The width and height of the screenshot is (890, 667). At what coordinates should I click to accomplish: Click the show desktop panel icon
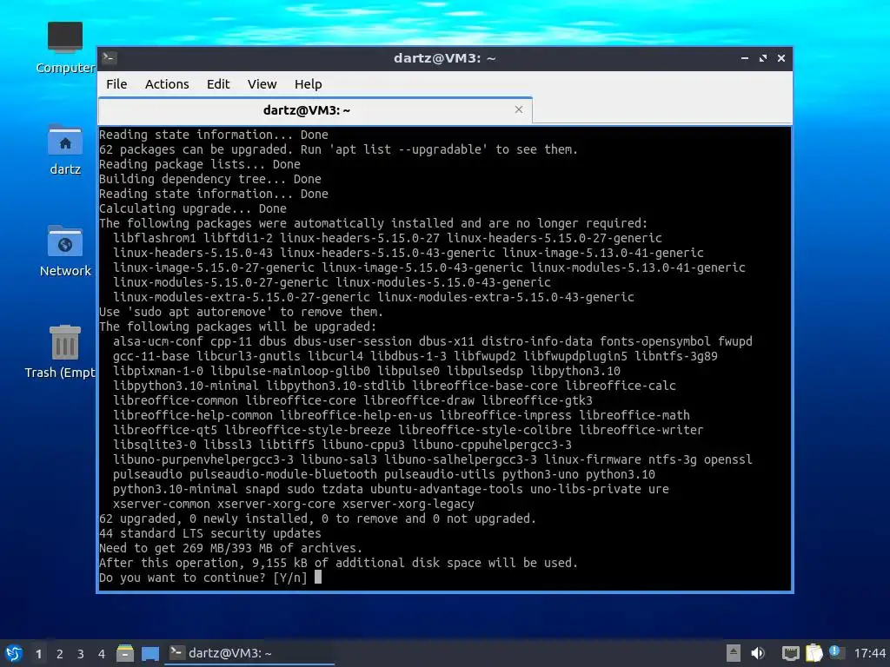(x=150, y=654)
